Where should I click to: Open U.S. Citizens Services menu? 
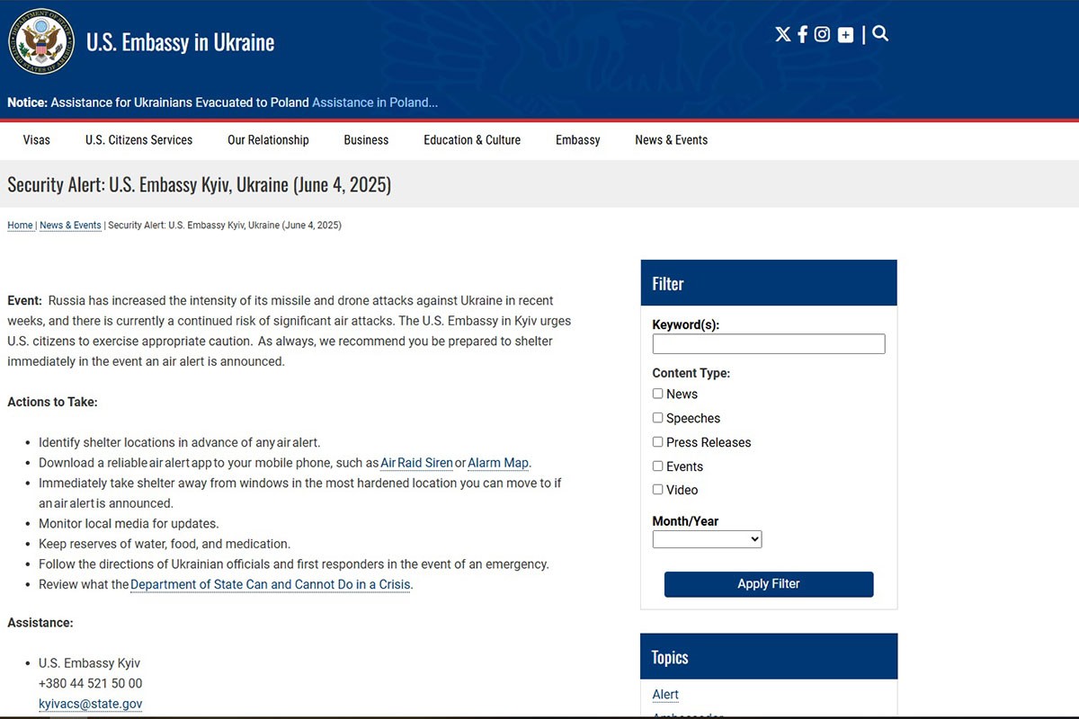[138, 140]
